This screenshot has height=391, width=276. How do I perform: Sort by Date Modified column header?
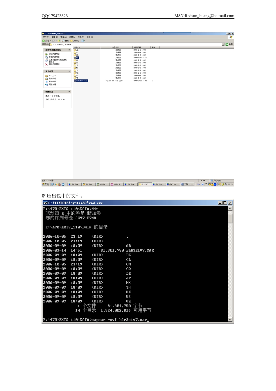tap(141, 47)
